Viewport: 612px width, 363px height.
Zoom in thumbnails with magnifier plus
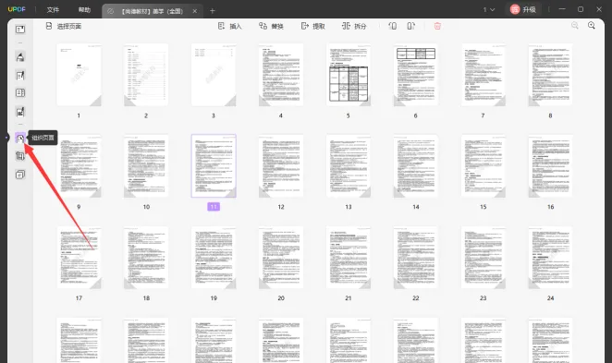pyautogui.click(x=592, y=25)
